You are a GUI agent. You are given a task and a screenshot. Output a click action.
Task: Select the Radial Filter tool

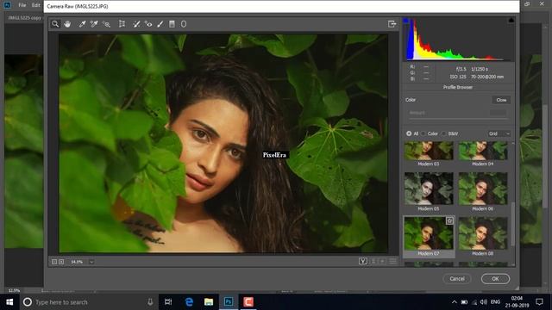click(x=184, y=24)
